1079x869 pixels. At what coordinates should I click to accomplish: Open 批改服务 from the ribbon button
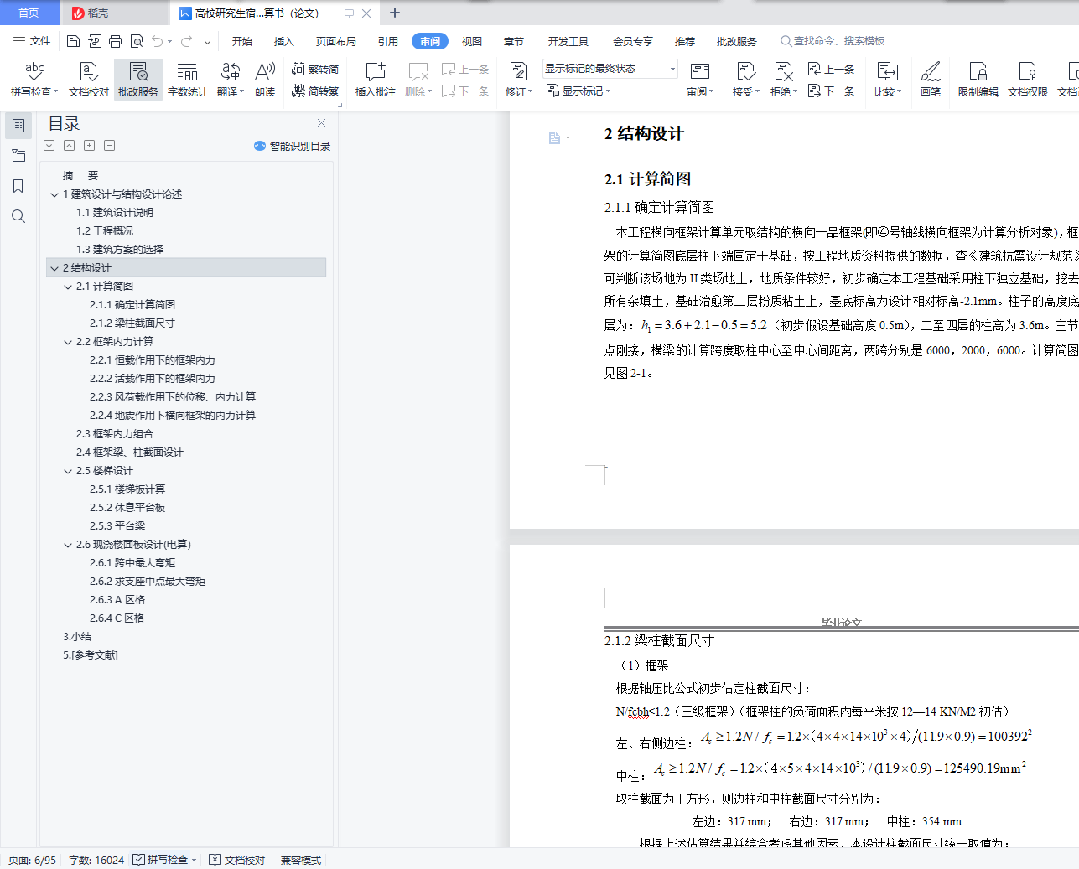(138, 80)
